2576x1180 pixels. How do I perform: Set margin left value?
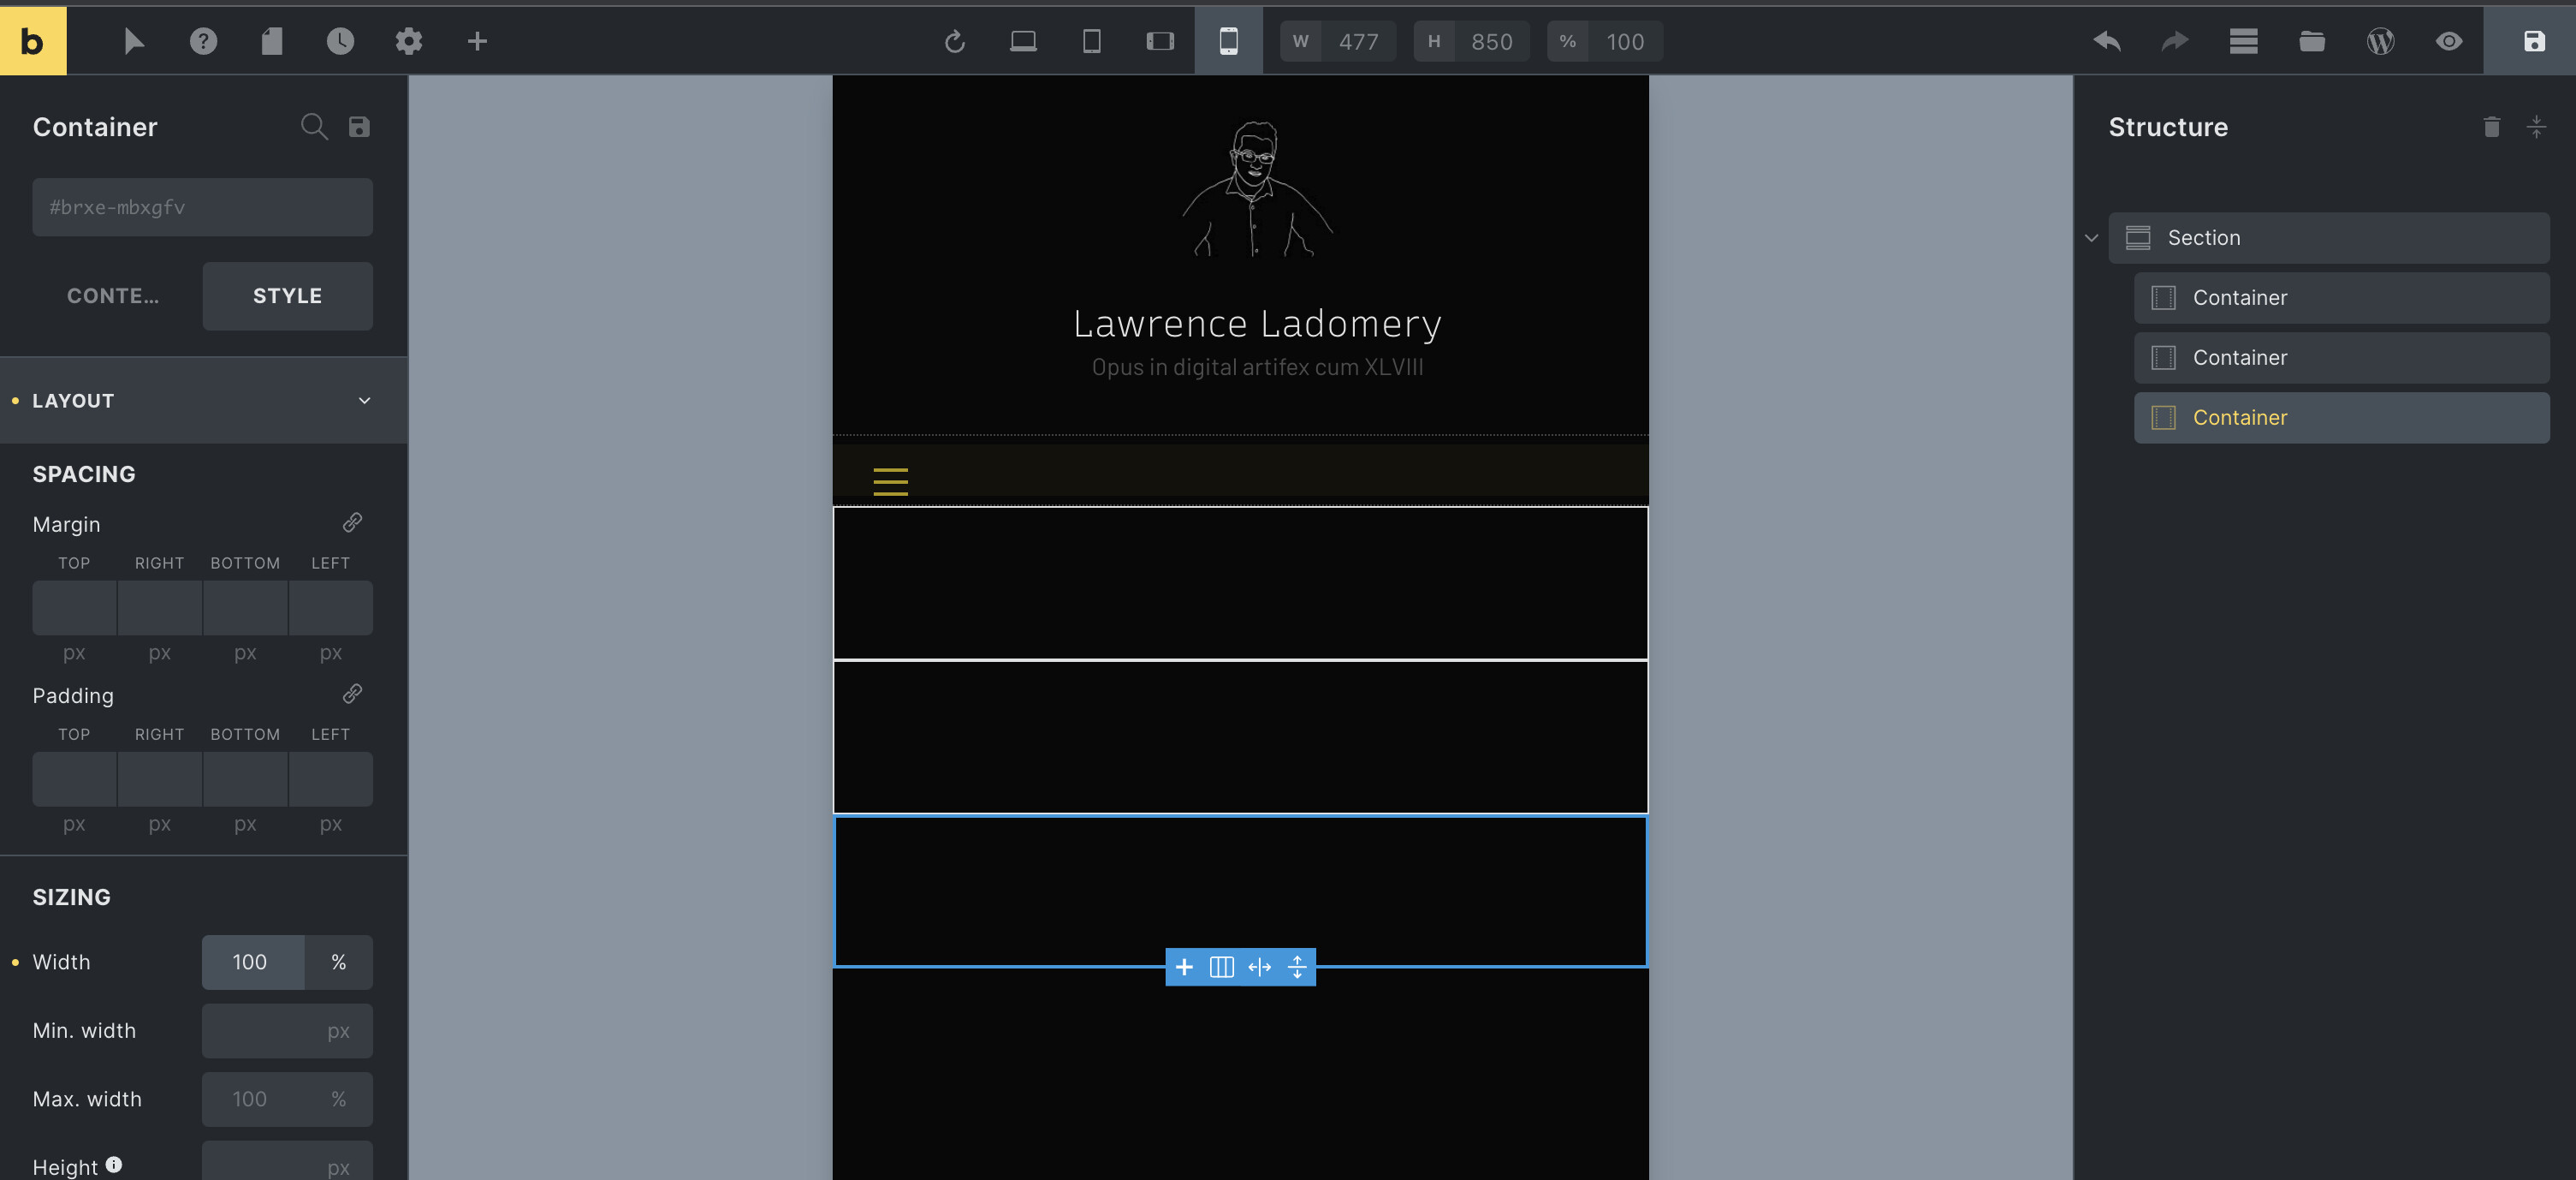tap(331, 607)
